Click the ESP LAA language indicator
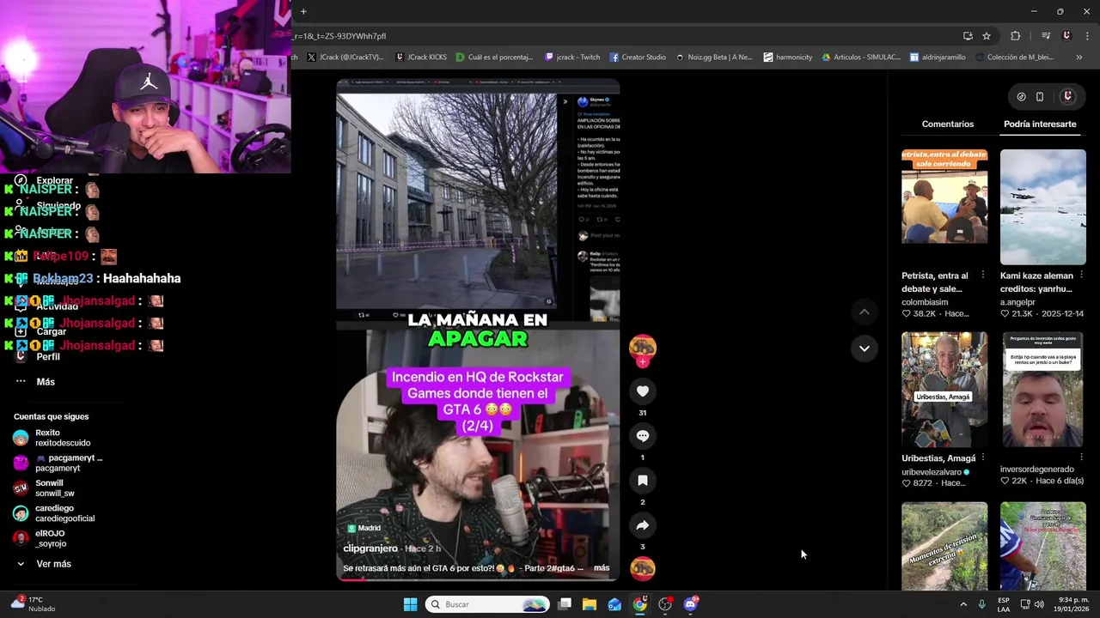This screenshot has width=1100, height=618. pyautogui.click(x=1004, y=604)
